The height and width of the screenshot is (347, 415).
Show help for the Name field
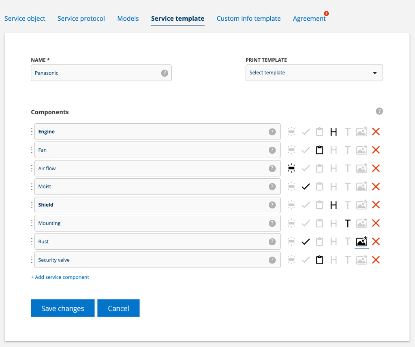[165, 73]
